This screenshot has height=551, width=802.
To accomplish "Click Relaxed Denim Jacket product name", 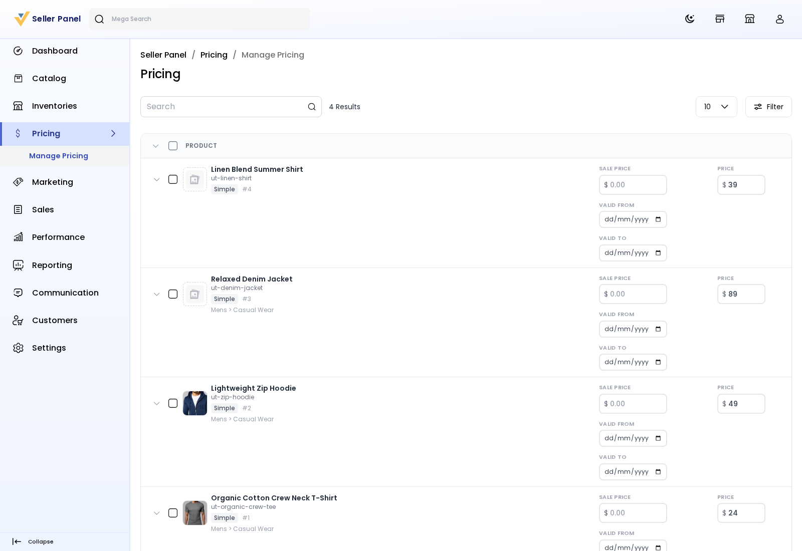I will coord(252,279).
